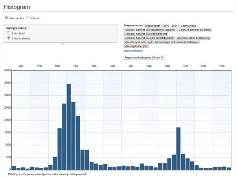Click the tallest histogram bar near 3500
This screenshot has width=237, height=178.
tap(69, 125)
